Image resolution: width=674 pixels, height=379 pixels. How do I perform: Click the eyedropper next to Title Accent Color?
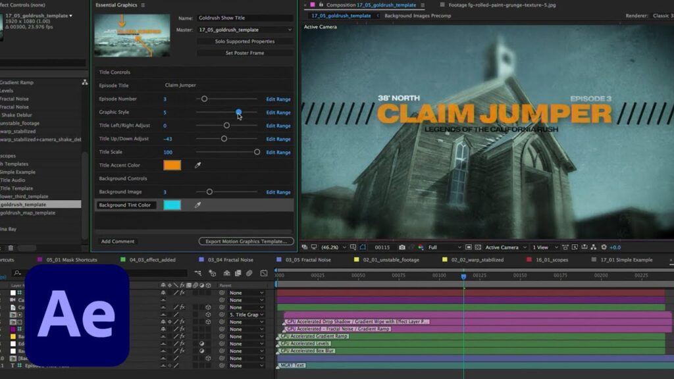click(x=197, y=166)
